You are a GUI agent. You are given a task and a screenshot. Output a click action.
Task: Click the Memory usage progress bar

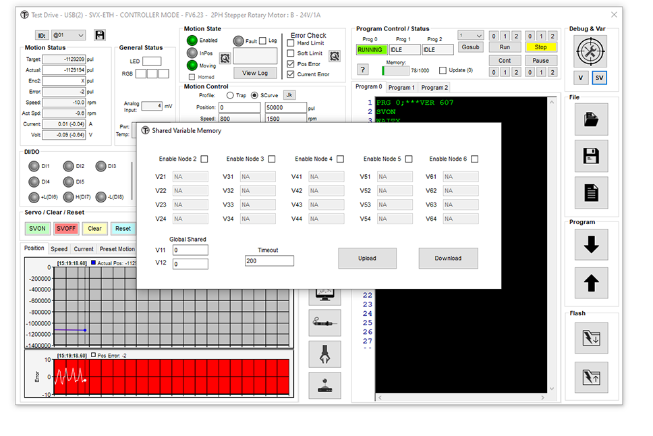tap(395, 70)
